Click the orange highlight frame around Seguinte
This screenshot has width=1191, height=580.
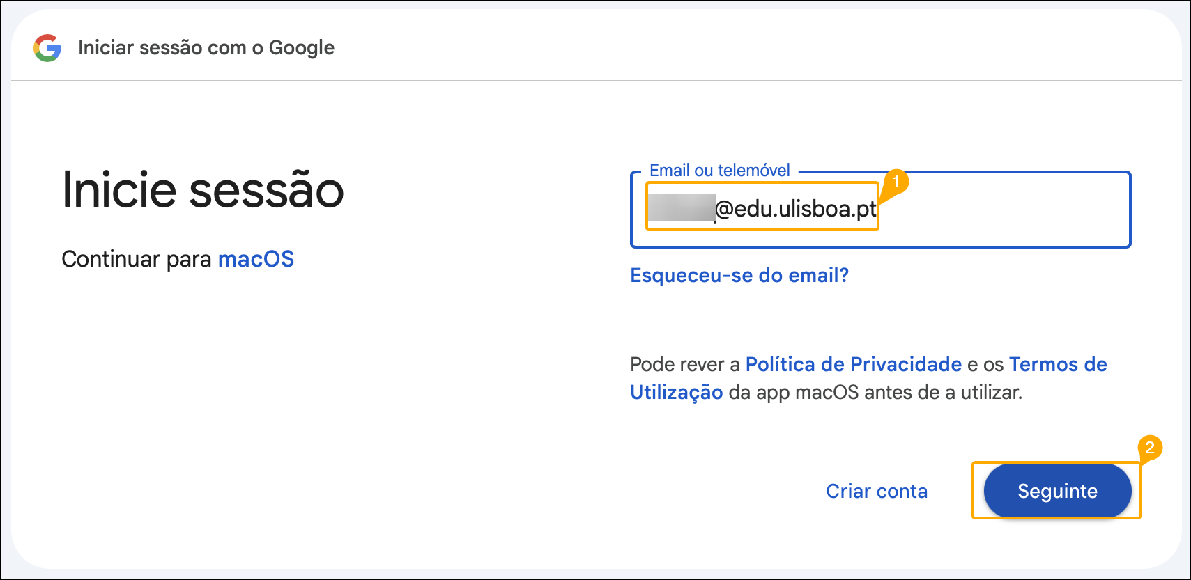click(x=1056, y=490)
